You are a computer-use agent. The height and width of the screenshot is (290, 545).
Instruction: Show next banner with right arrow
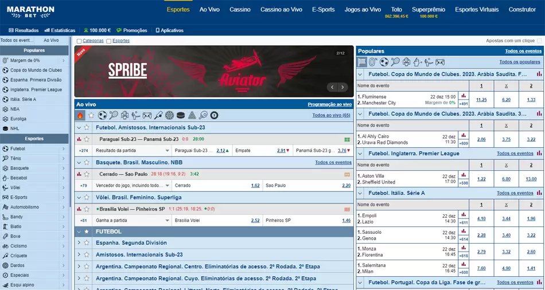click(342, 87)
